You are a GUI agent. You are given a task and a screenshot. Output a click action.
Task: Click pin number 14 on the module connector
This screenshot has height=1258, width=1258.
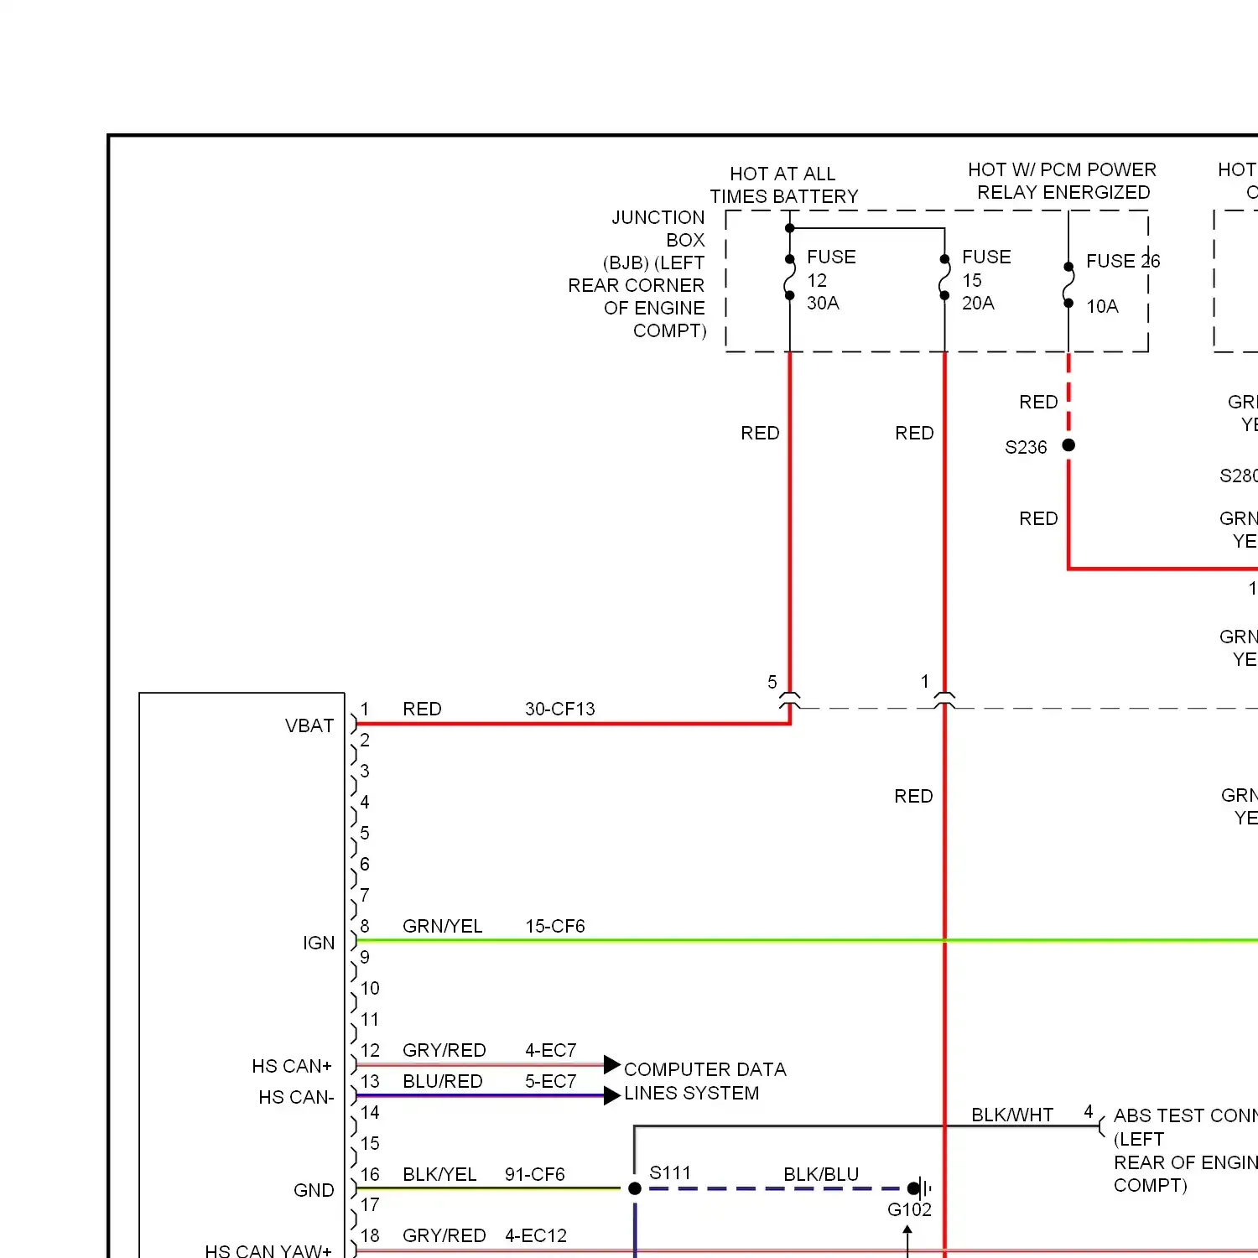coord(370,1113)
